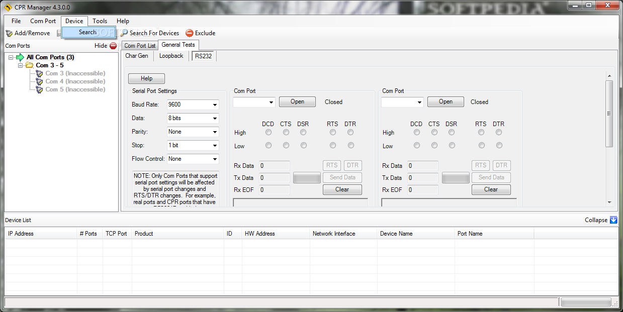The width and height of the screenshot is (623, 312).
Task: Click the scrollbar up arrow in tests panel
Action: [609, 76]
